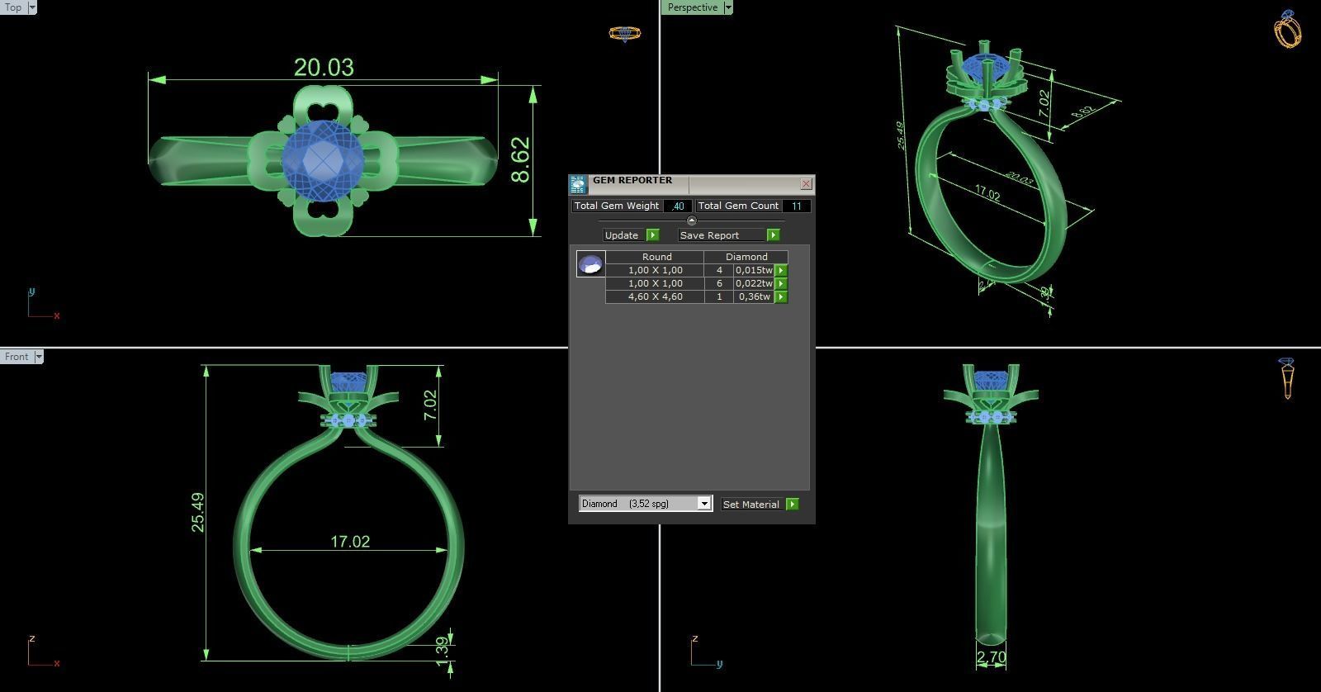Click the green arrow on the 0,36tw row

tap(781, 296)
